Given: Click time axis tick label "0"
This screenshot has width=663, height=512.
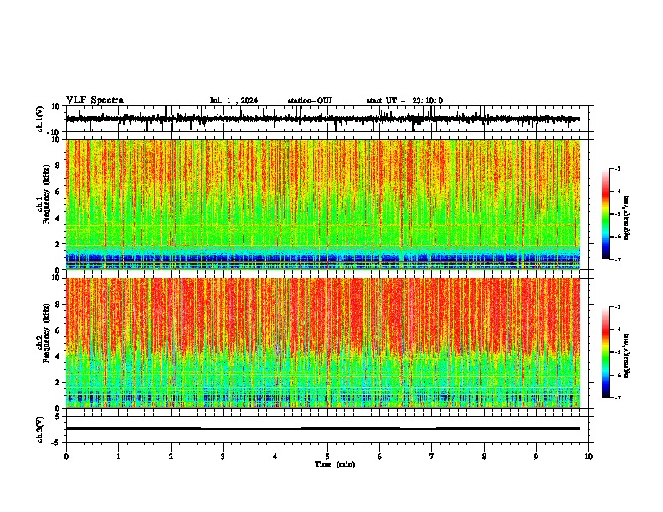Looking at the screenshot, I should [x=66, y=457].
